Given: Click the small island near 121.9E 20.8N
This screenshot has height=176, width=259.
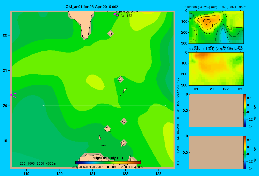Looking at the screenshot, I should [x=120, y=79].
